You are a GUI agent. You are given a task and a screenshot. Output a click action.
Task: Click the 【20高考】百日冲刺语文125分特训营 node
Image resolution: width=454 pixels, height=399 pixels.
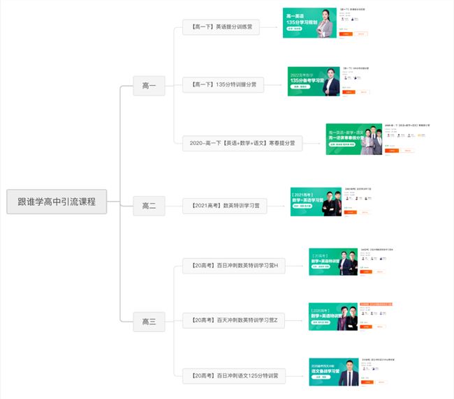234,376
